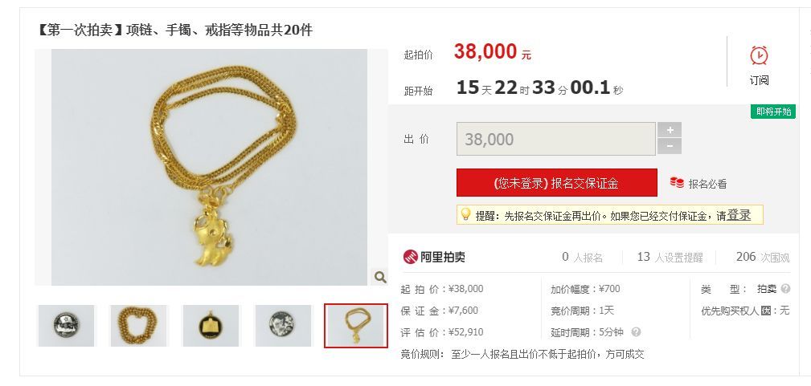Click the red coins icon beside 报名必看
Screen dimensions: 811x386
[x=677, y=182]
